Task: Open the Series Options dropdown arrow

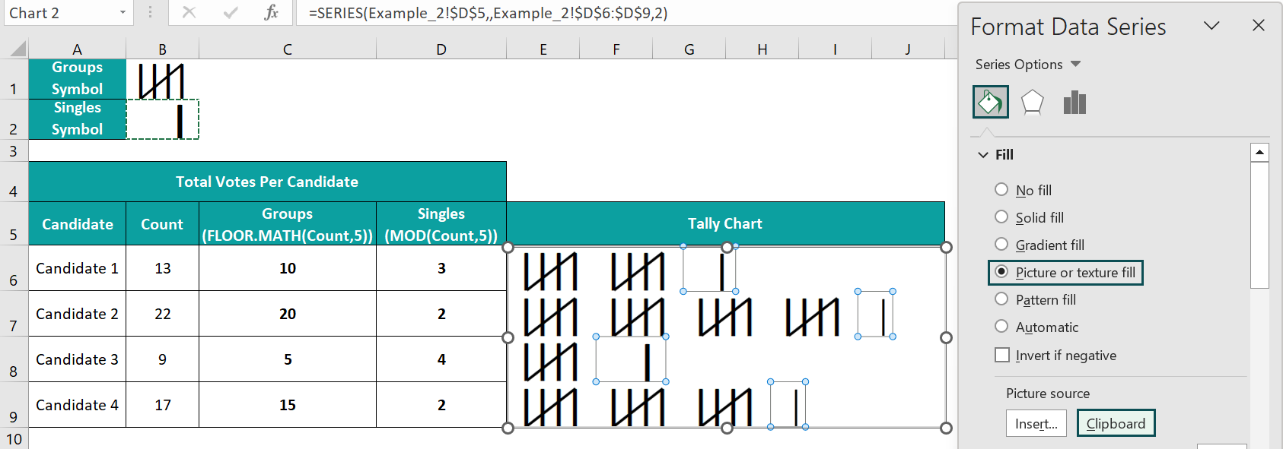Action: (x=1075, y=64)
